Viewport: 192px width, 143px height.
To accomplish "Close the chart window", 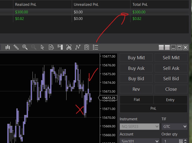I will click(x=185, y=47).
